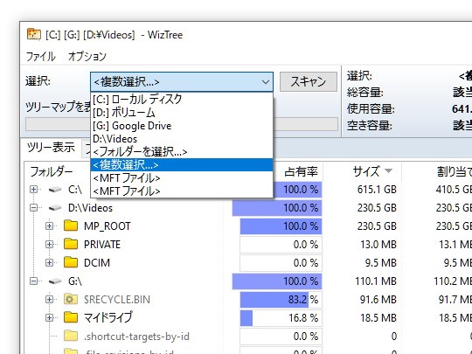Click the 91.6 MB size value
The image size is (472, 354).
378,300
